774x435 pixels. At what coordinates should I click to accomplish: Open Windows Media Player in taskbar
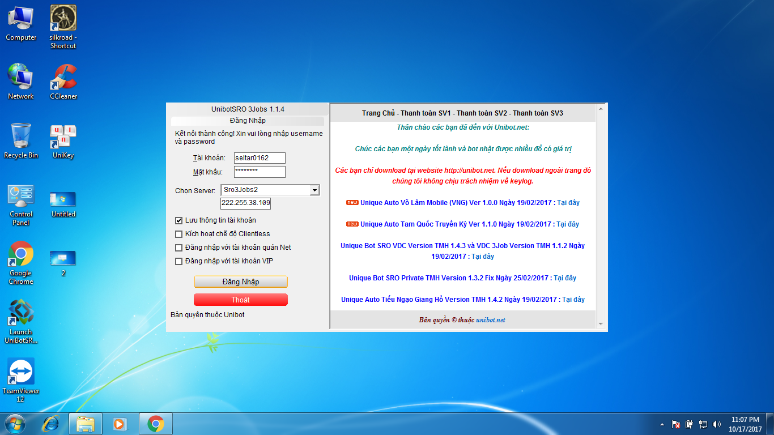pos(120,423)
